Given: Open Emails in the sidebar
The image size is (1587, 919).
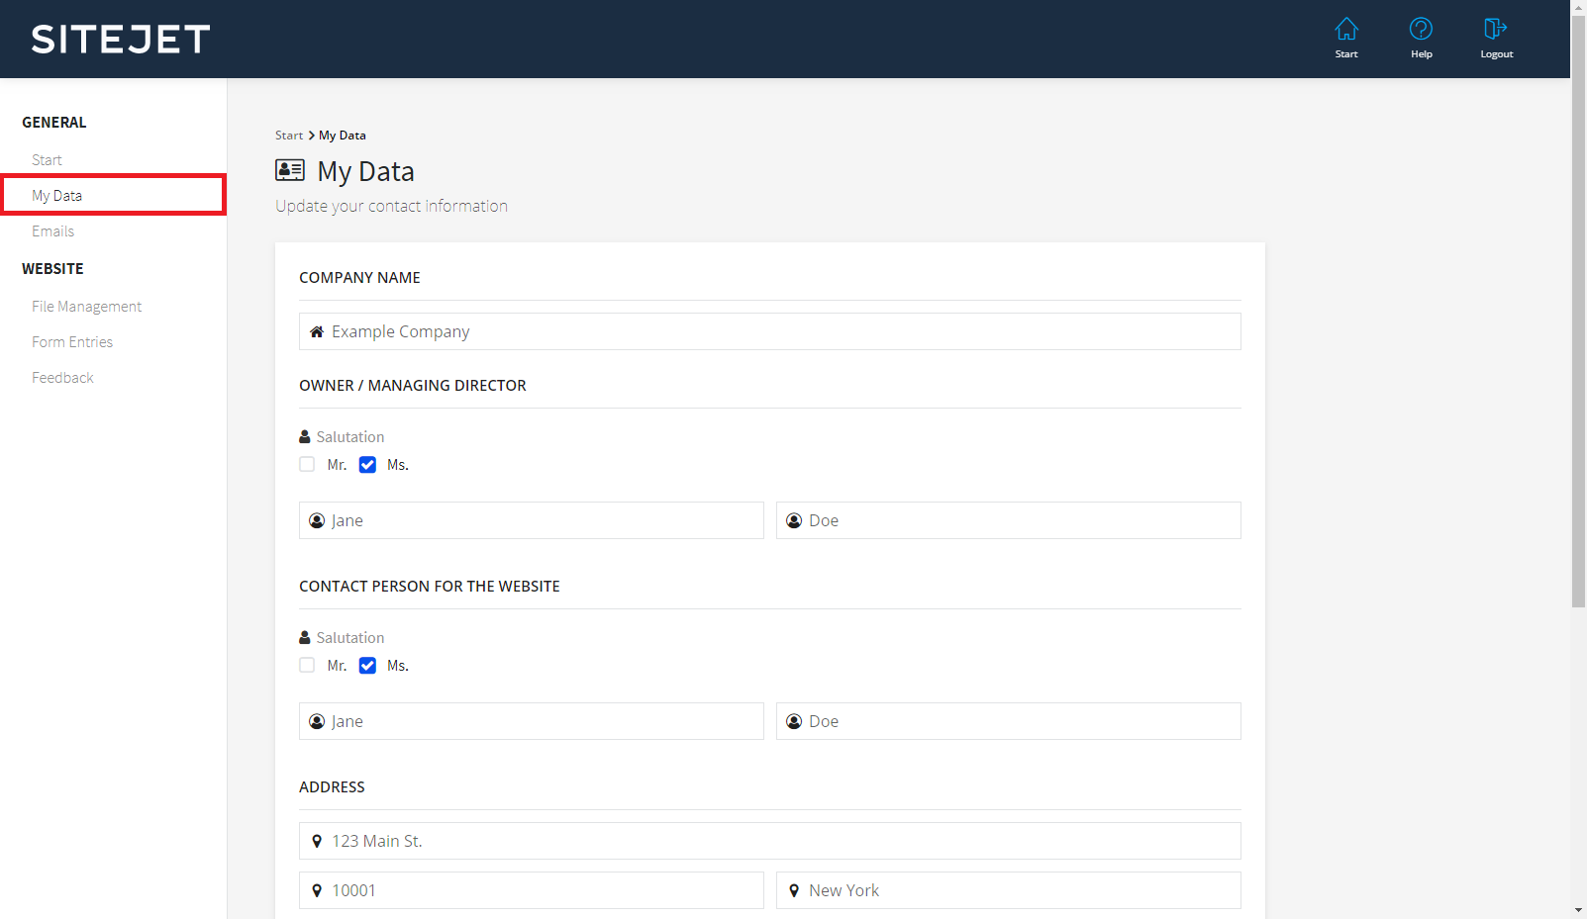Looking at the screenshot, I should pos(53,231).
